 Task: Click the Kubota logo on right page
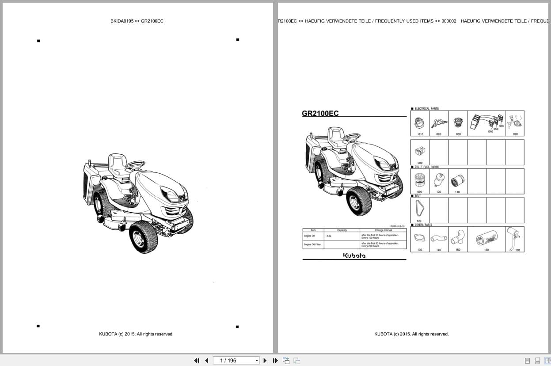(354, 255)
